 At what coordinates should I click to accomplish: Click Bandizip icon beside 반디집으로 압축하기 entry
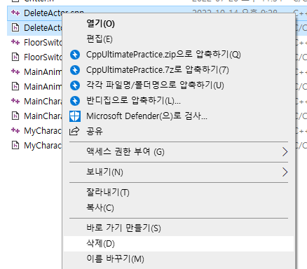coord(75,101)
